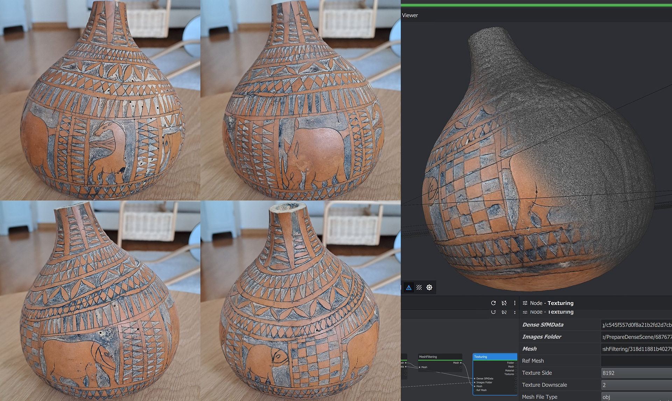Click the Textures output pin on Texturing node

coord(516,374)
